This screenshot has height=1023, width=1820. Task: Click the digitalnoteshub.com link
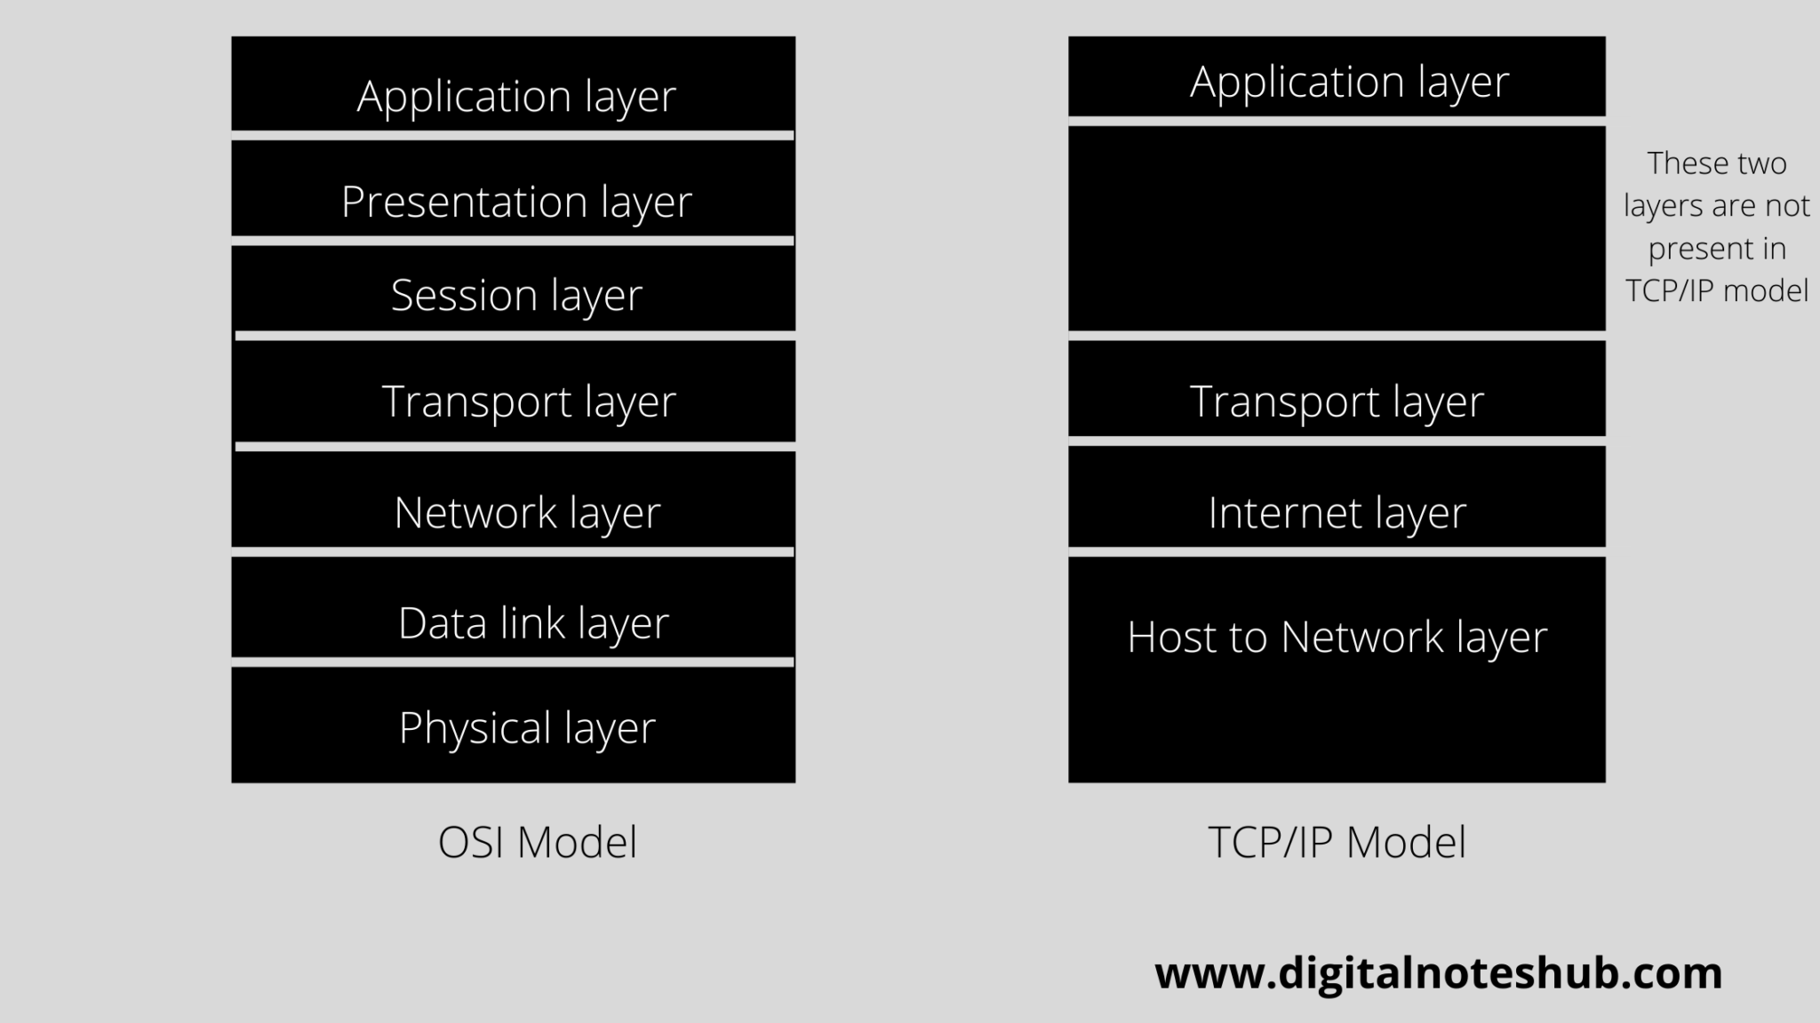pyautogui.click(x=1440, y=971)
